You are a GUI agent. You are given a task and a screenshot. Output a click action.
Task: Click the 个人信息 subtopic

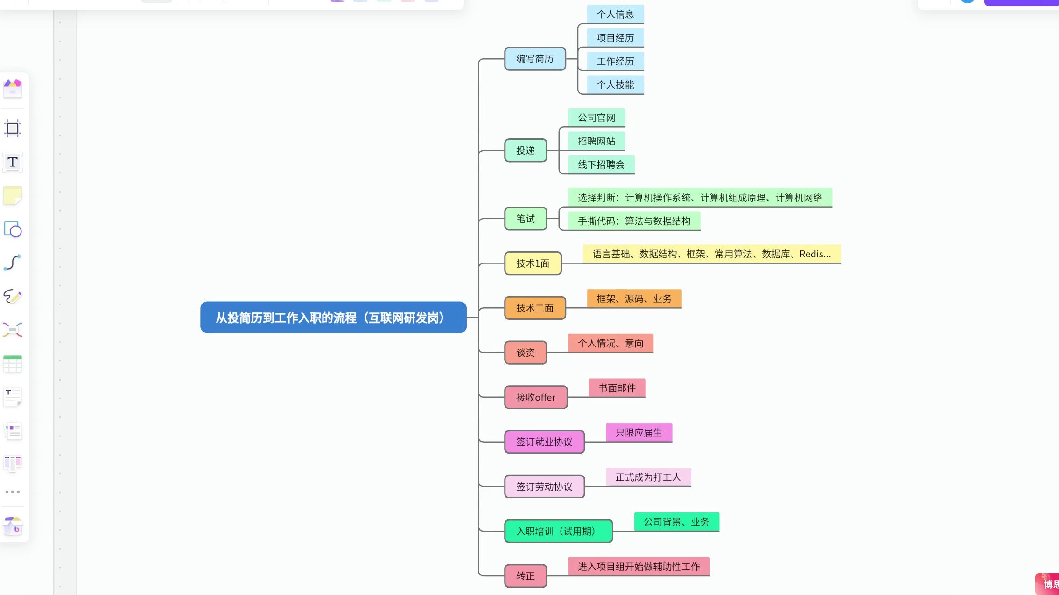click(615, 14)
